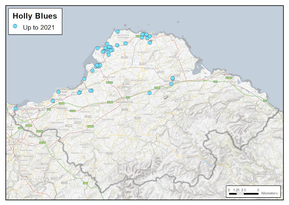Click the Athelstaneford village label
289x205 pixels.
[x=138, y=80]
